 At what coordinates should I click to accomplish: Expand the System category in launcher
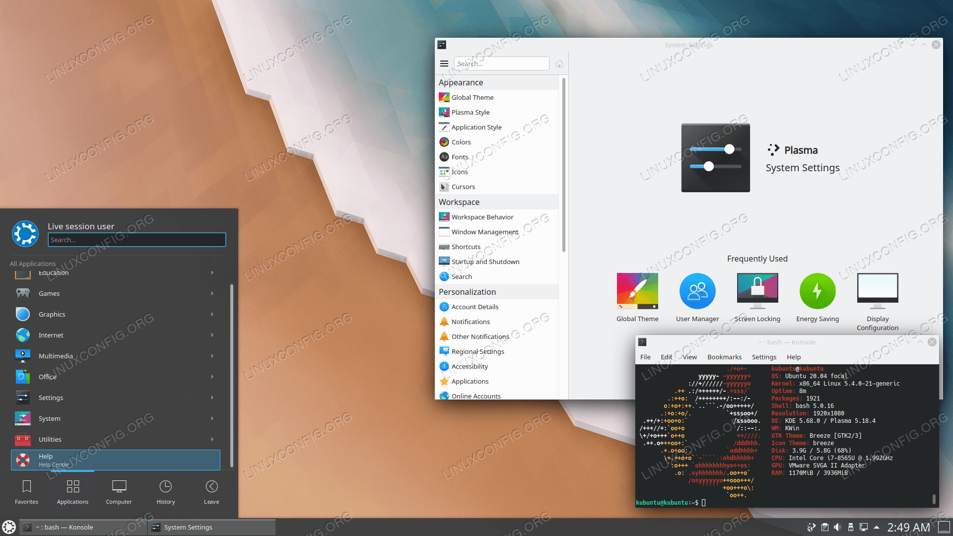(116, 418)
